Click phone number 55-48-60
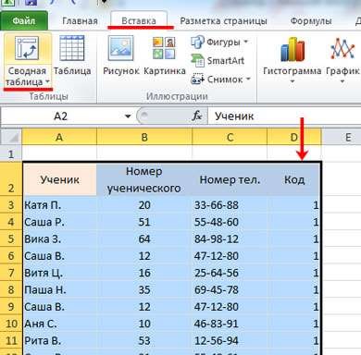Viewport: 361px width, 355px height. pos(230,222)
